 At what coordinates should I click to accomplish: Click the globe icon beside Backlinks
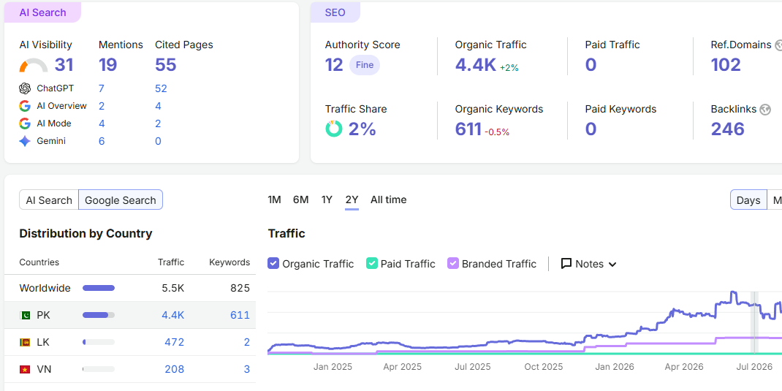click(x=765, y=110)
